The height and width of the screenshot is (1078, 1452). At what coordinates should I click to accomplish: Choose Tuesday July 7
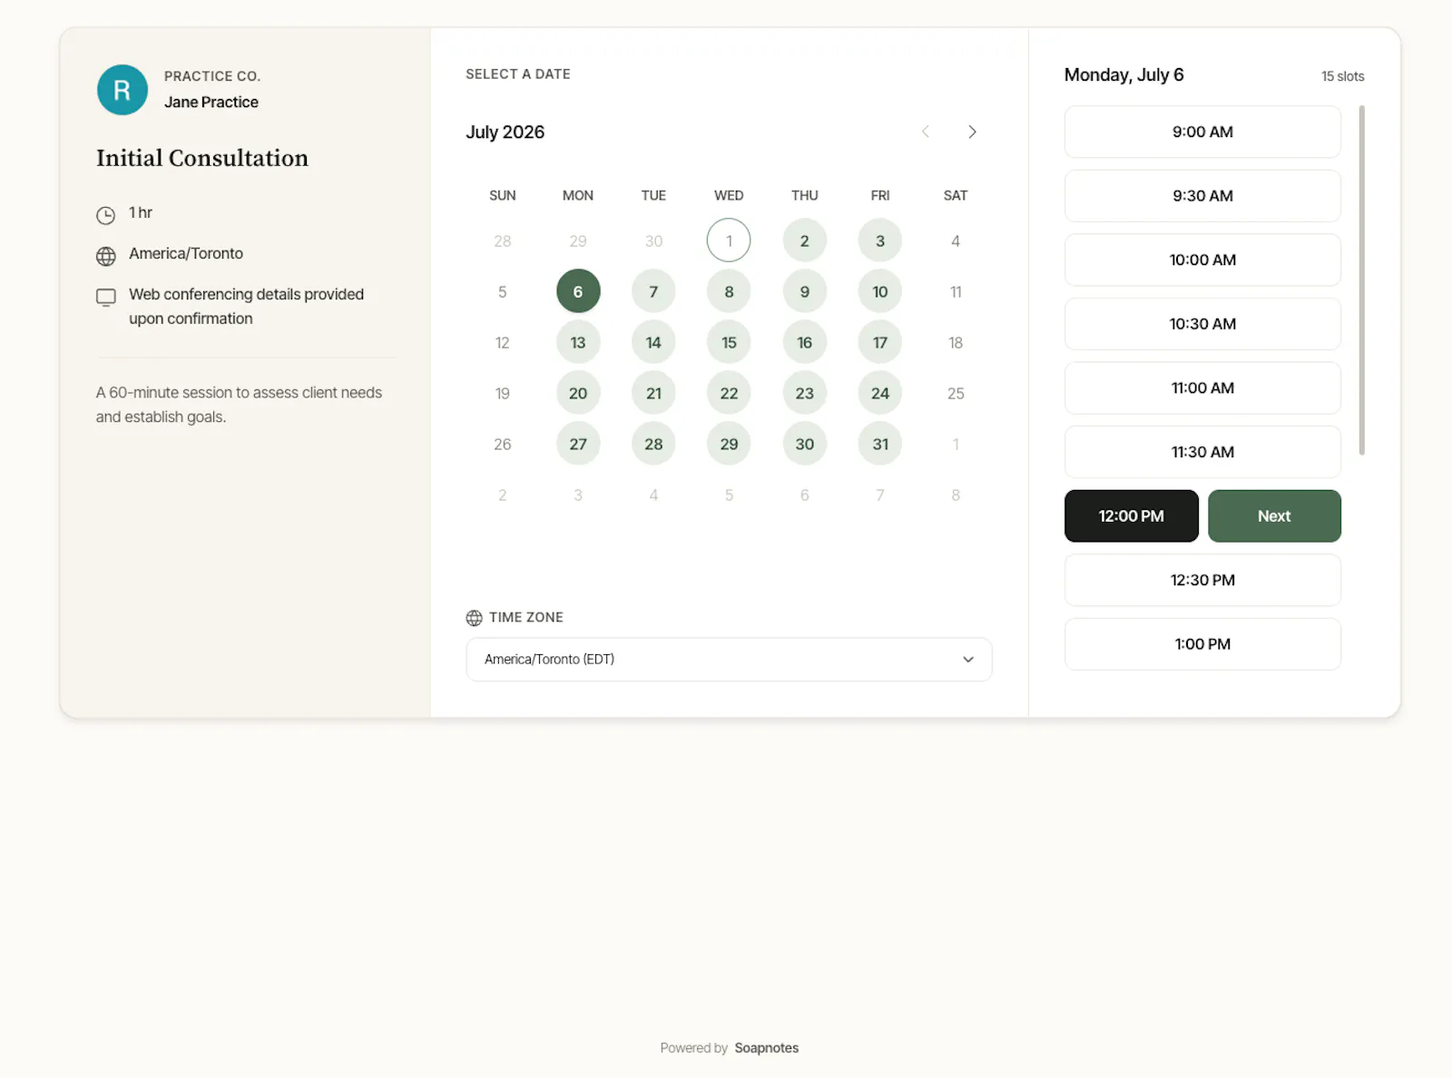[653, 291]
